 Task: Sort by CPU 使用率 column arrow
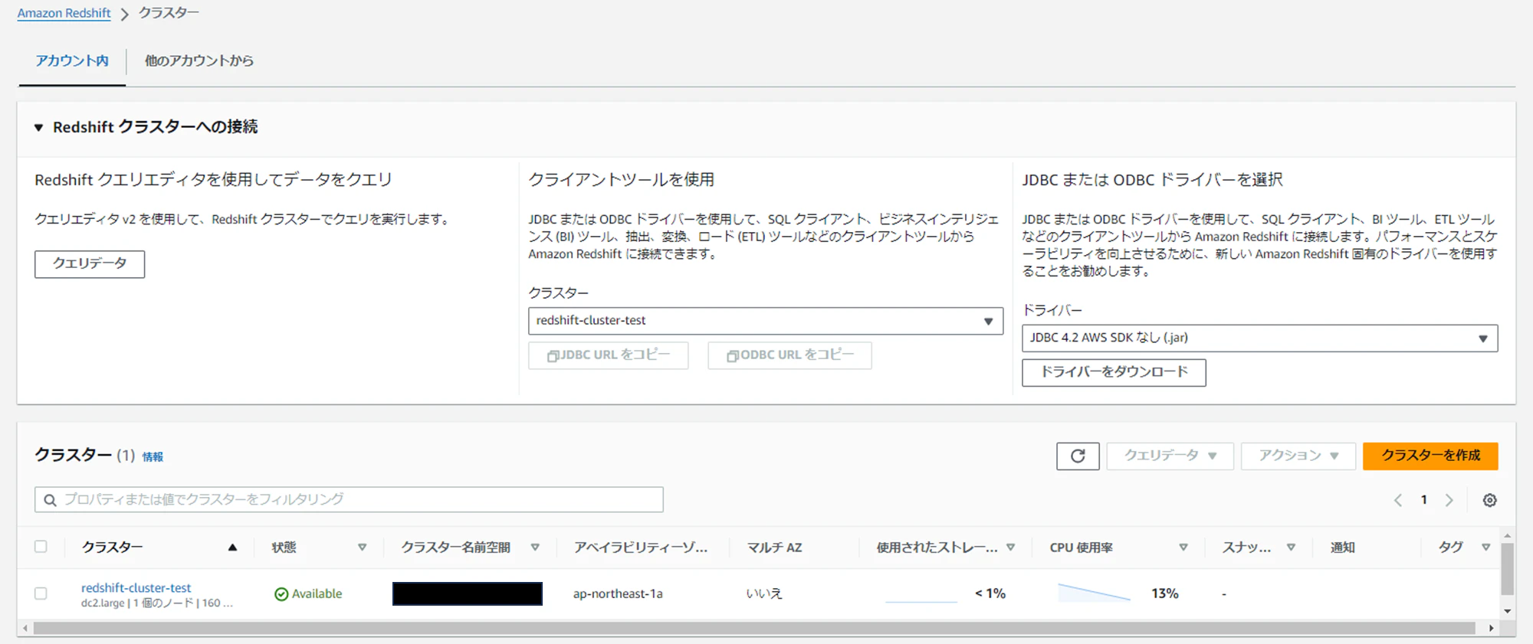[x=1183, y=548]
